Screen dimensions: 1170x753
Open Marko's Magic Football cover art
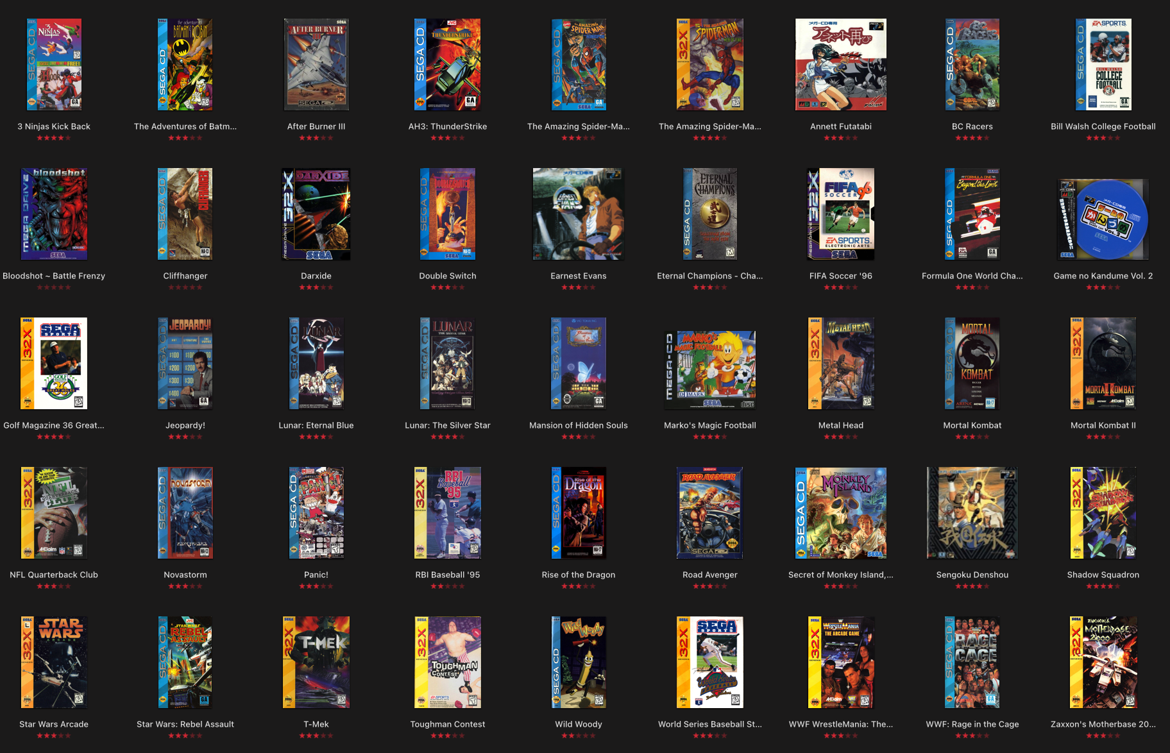coord(710,370)
